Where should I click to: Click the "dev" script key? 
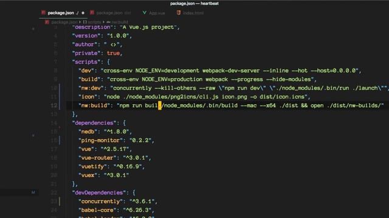(86, 71)
